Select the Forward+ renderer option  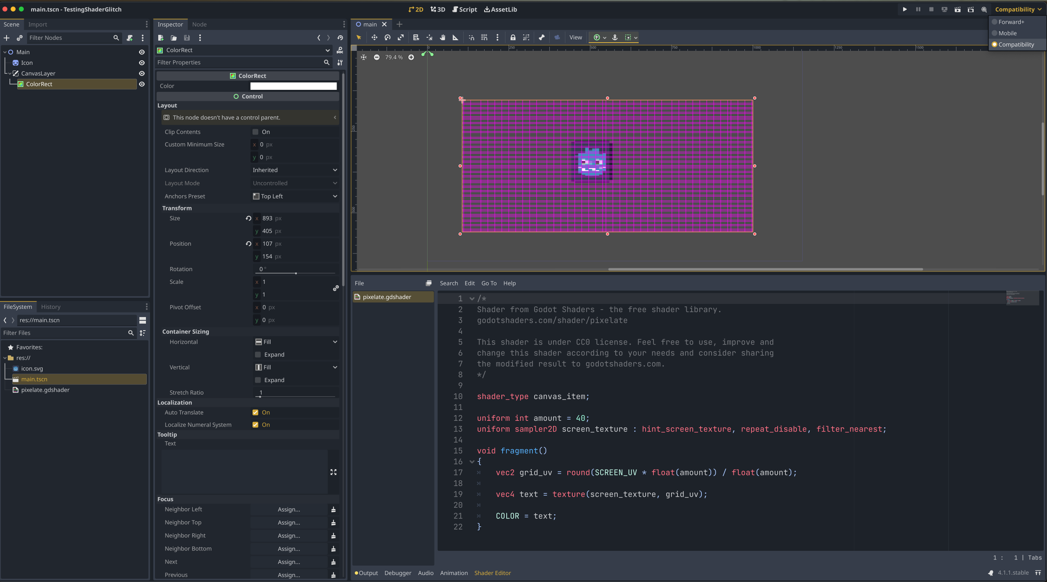click(x=1011, y=22)
